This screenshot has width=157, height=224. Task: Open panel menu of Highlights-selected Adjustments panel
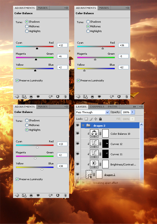[x=66, y=107]
